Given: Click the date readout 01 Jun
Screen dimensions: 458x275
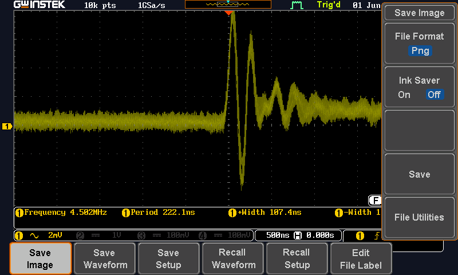Looking at the screenshot, I should [366, 5].
